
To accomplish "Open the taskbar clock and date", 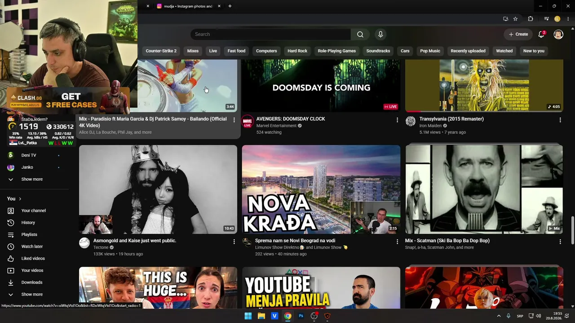I will [x=554, y=316].
